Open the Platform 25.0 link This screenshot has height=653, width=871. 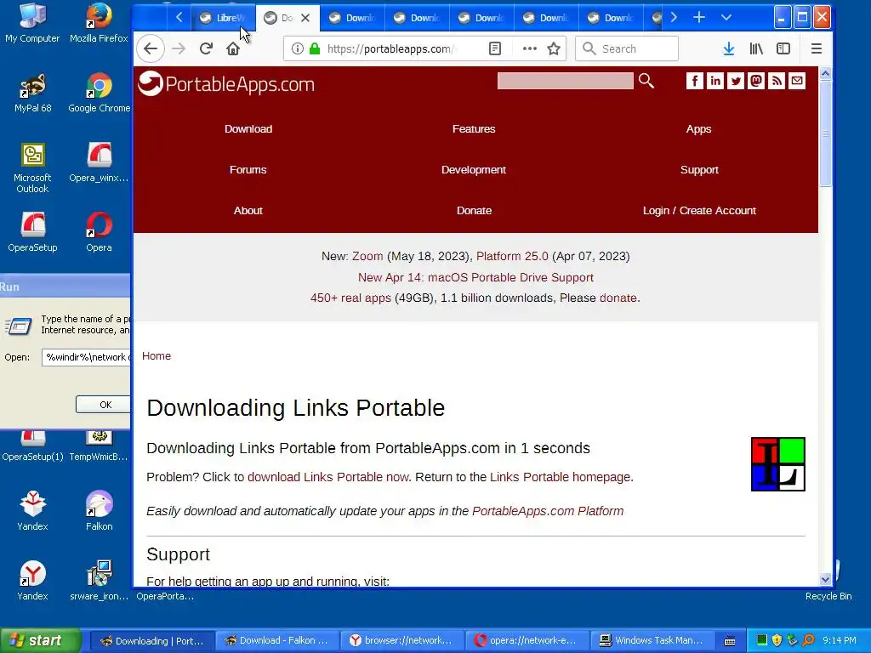coord(512,256)
